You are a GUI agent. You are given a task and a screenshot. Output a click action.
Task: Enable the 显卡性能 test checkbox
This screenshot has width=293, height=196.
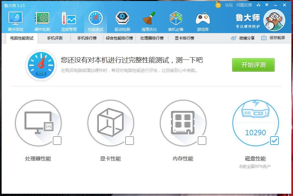[129, 141]
